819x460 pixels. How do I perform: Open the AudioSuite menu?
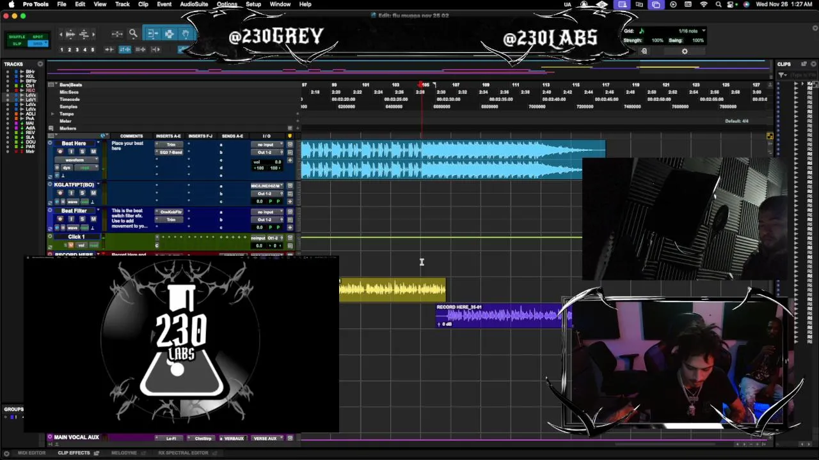pos(193,4)
